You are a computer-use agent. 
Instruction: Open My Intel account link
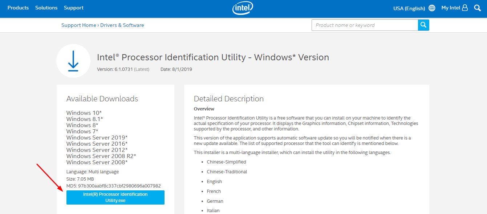[451, 8]
